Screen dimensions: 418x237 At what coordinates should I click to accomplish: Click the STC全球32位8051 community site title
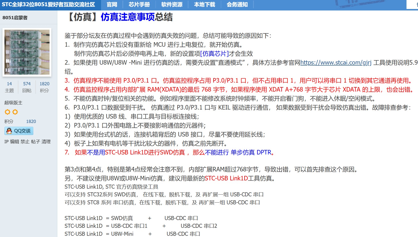point(48,4)
